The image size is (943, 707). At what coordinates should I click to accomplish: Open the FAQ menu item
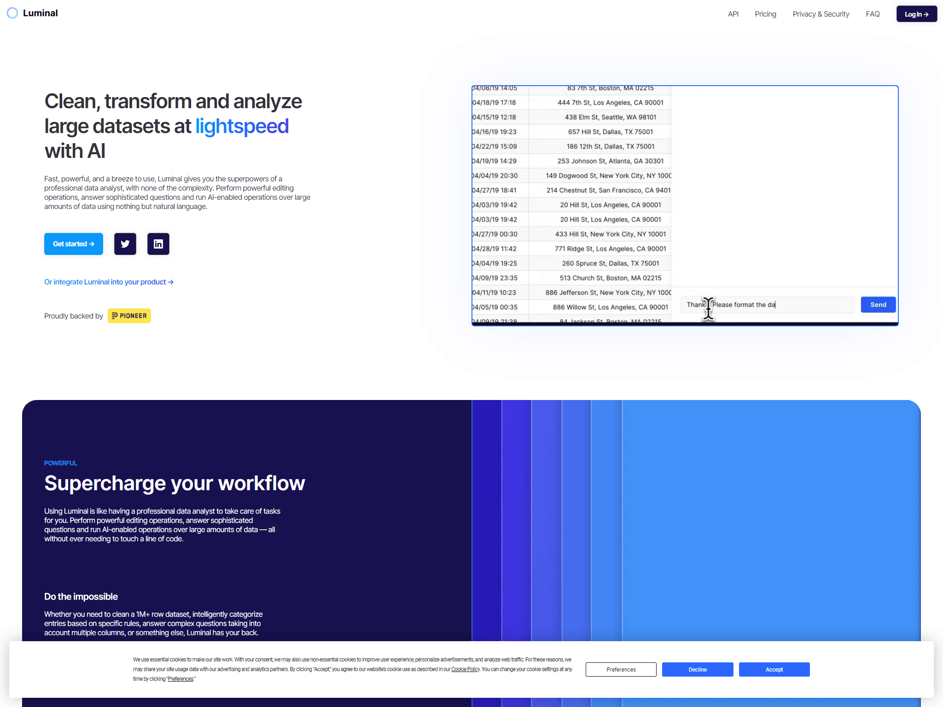coord(873,14)
